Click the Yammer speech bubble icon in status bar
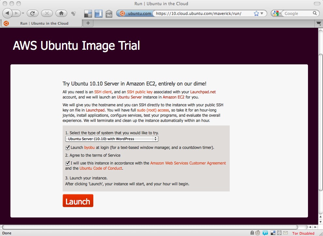The width and height of the screenshot is (323, 236). tap(266, 233)
